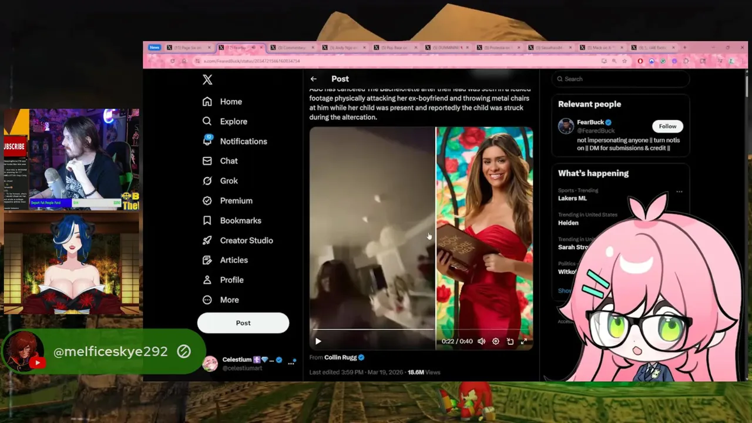Open the Explore page
Image resolution: width=752 pixels, height=423 pixels.
[224, 122]
